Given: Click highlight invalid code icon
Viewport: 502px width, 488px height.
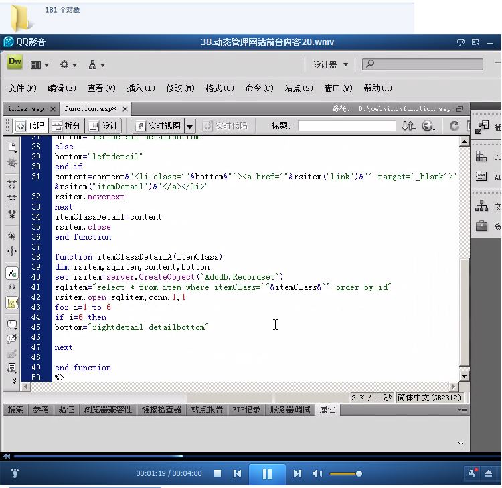Looking at the screenshot, I should pos(12,289).
